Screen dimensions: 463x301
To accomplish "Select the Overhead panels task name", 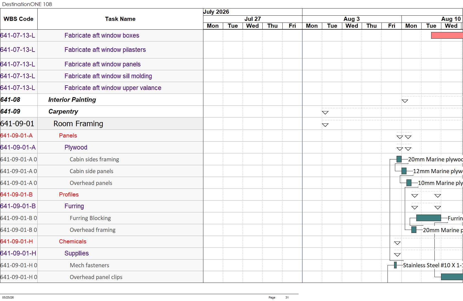I will tap(91, 183).
